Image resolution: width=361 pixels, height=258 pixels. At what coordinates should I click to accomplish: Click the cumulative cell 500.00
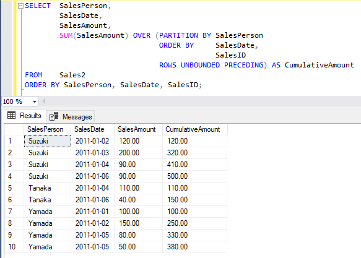195,176
